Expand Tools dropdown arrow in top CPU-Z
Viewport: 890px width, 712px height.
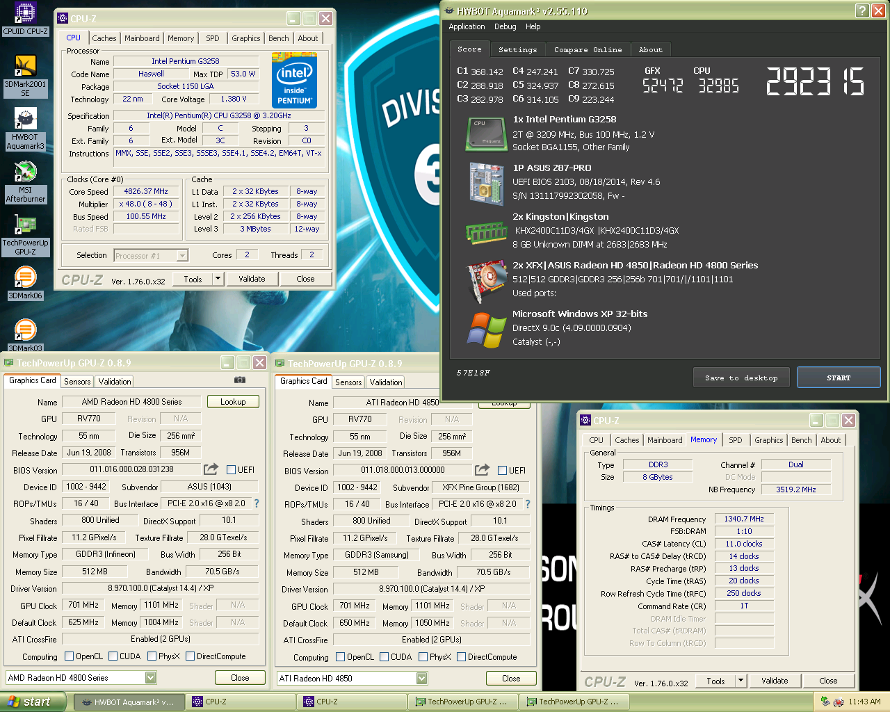point(218,279)
